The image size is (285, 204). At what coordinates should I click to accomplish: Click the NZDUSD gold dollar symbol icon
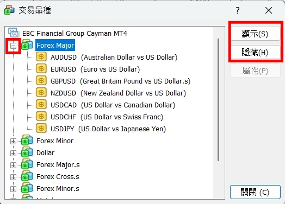click(41, 93)
